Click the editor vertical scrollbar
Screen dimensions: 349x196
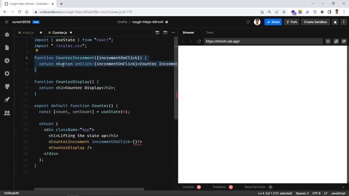tap(176, 78)
